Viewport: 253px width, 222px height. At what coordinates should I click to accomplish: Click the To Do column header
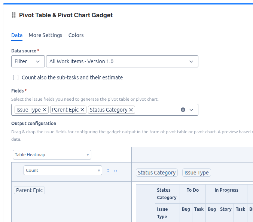192,190
